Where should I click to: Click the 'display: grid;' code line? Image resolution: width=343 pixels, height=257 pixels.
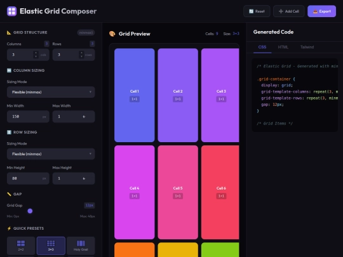pyautogui.click(x=277, y=85)
